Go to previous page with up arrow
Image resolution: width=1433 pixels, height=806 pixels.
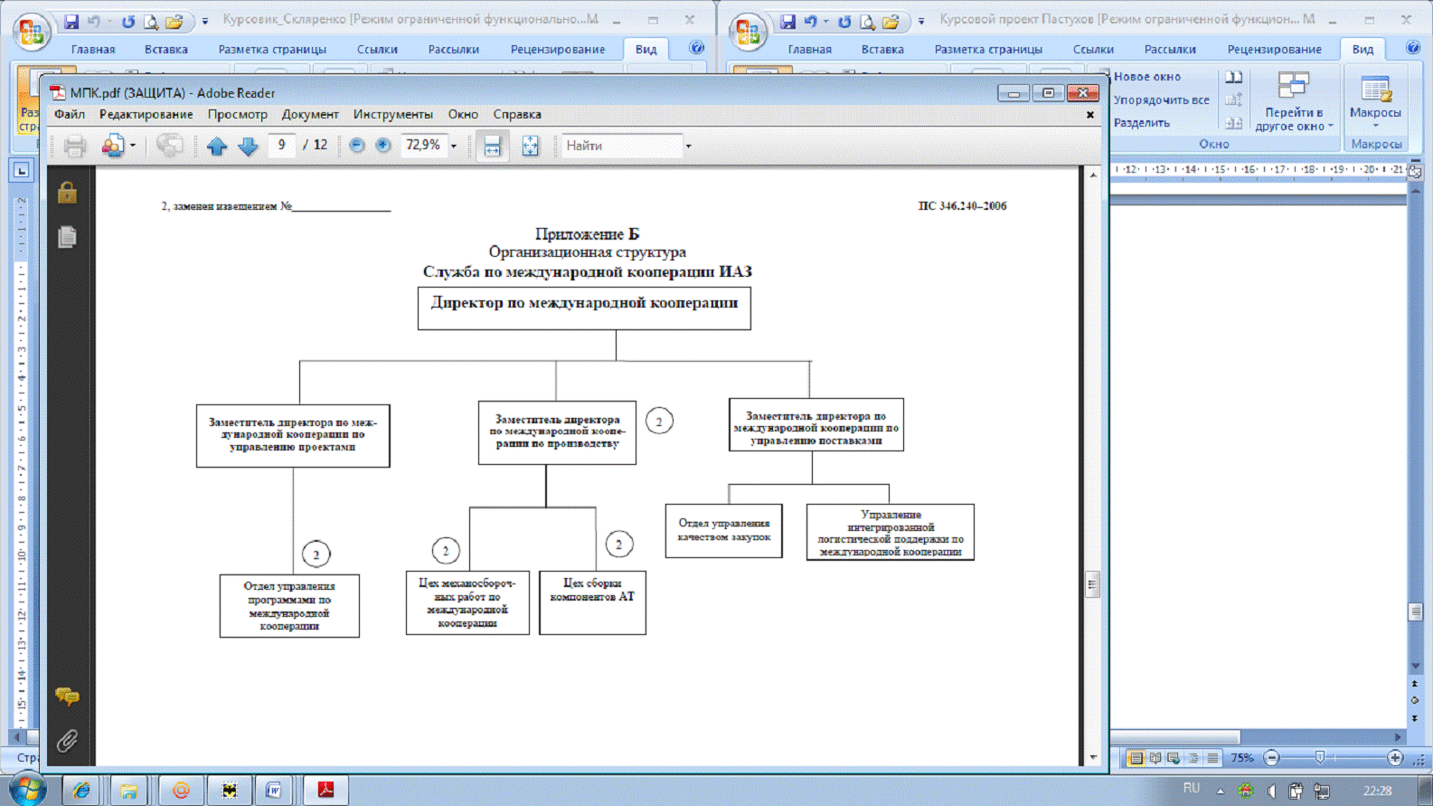point(216,146)
